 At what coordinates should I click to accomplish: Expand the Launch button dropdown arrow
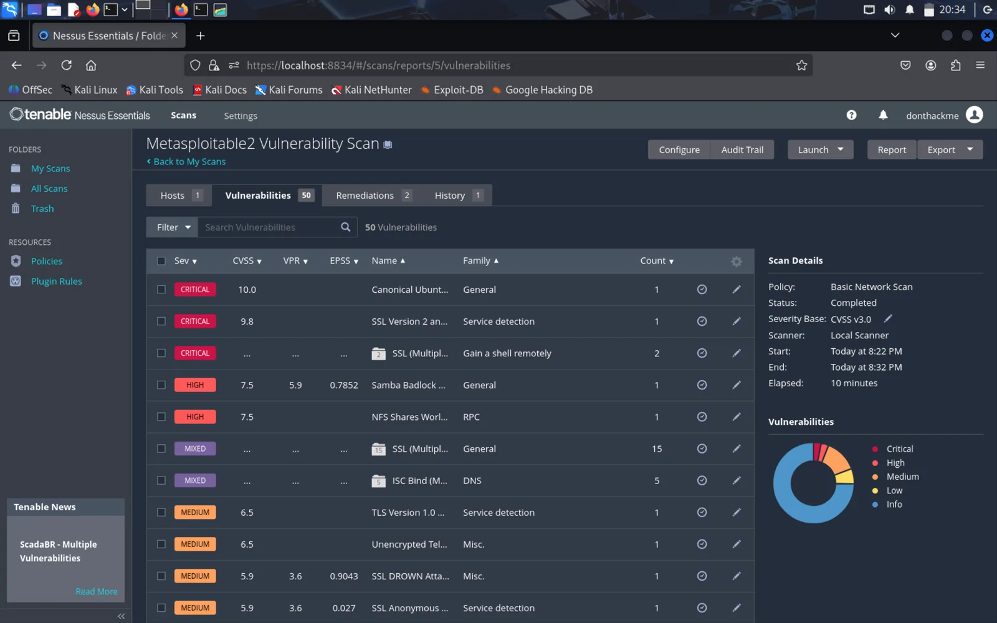point(841,150)
